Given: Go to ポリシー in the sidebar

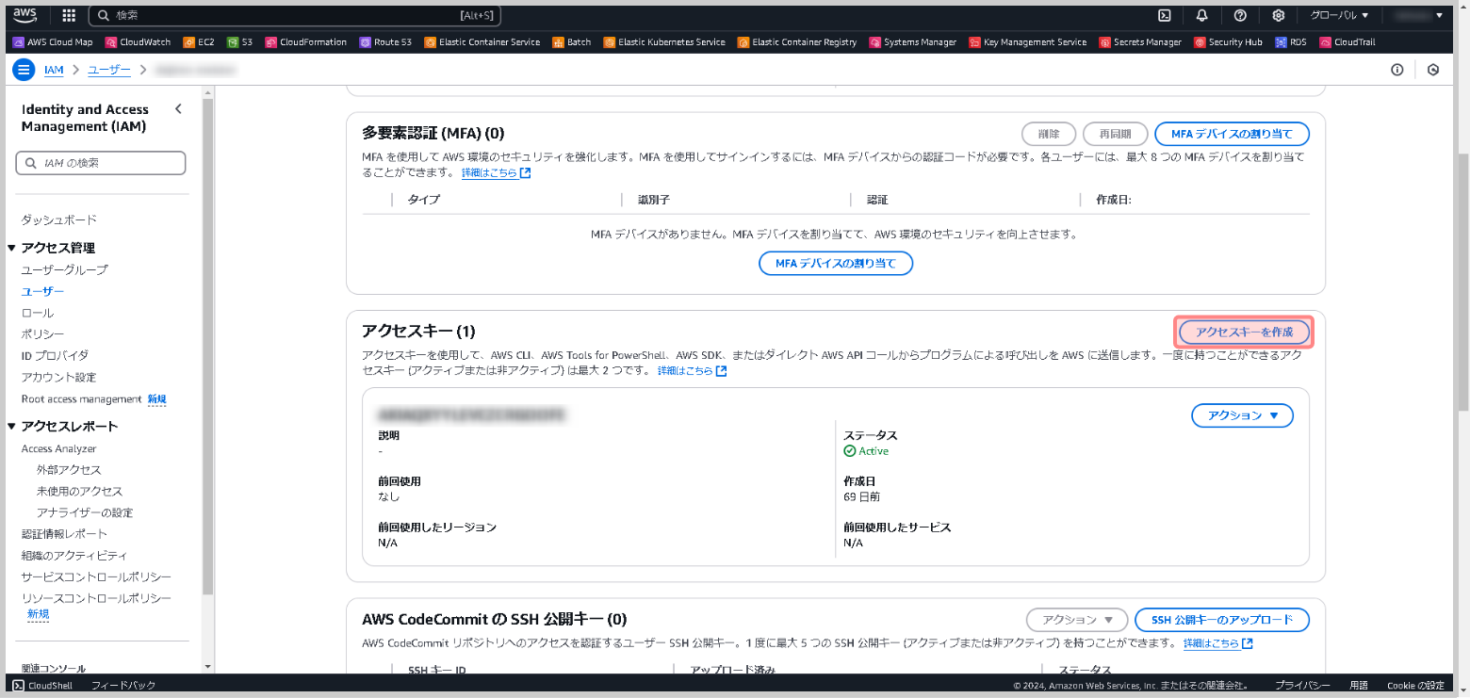Looking at the screenshot, I should [43, 334].
